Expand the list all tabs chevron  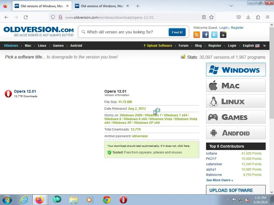(231, 6)
